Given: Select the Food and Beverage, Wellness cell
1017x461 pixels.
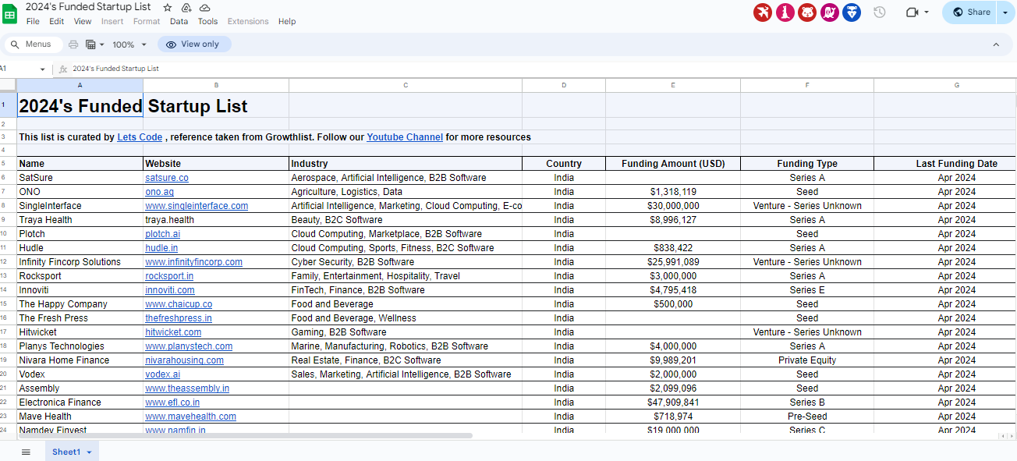Looking at the screenshot, I should (x=406, y=318).
